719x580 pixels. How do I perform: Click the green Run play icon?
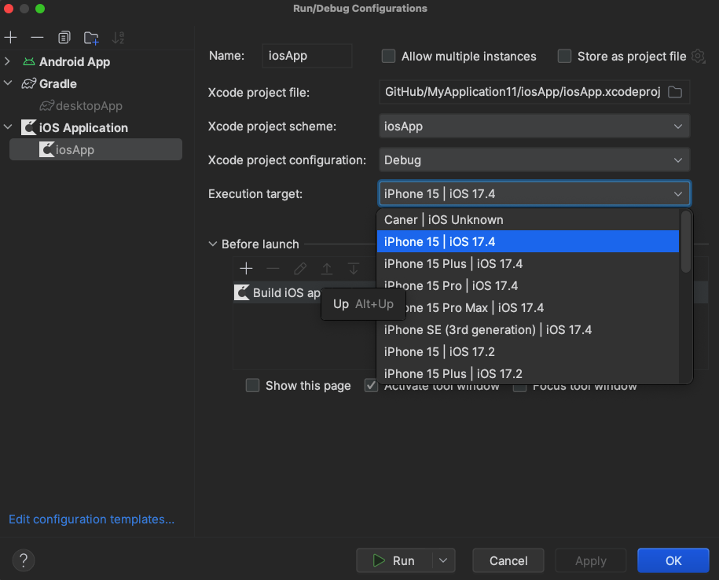tap(378, 560)
